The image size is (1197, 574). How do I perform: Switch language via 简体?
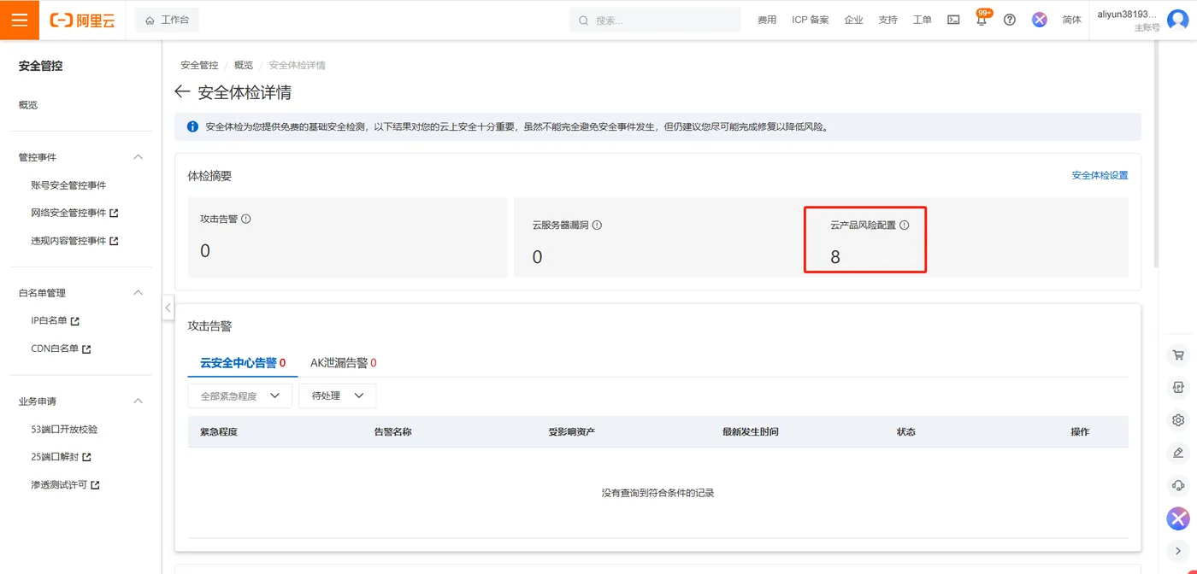pyautogui.click(x=1071, y=20)
